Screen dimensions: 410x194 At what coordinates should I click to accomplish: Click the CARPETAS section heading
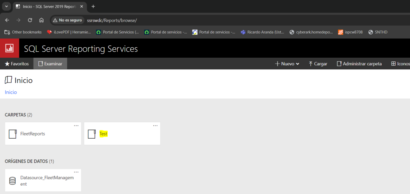(x=18, y=115)
